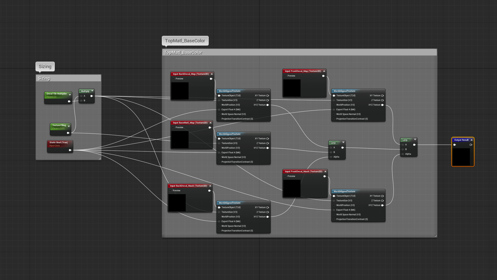Viewport: 497px width, 280px height.
Task: Select the Sizing comment bubble label
Action: point(45,66)
